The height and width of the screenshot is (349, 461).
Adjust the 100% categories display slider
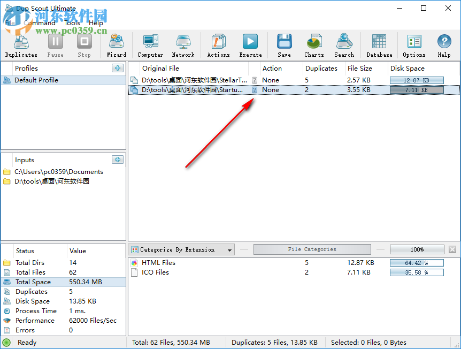click(417, 249)
